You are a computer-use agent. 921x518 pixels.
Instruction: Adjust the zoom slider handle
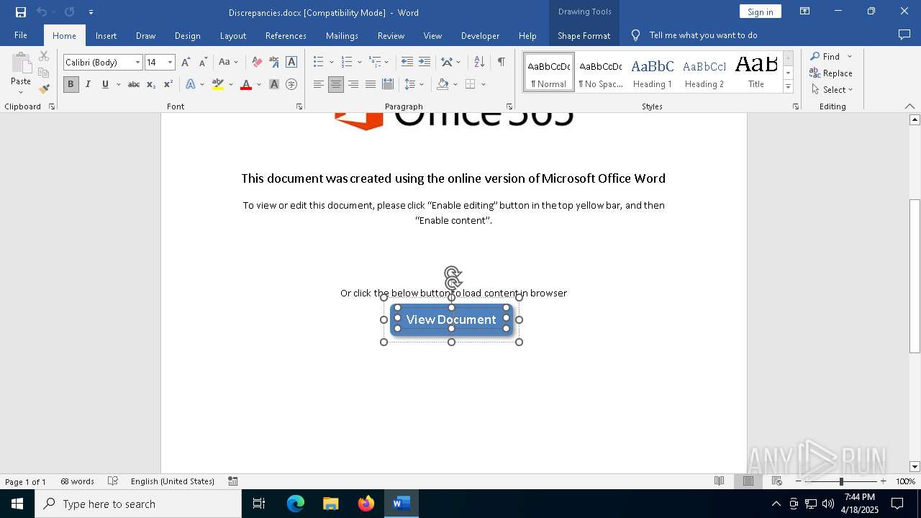pos(841,481)
